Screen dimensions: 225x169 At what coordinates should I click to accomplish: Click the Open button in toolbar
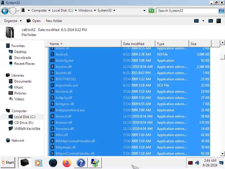coord(33,21)
